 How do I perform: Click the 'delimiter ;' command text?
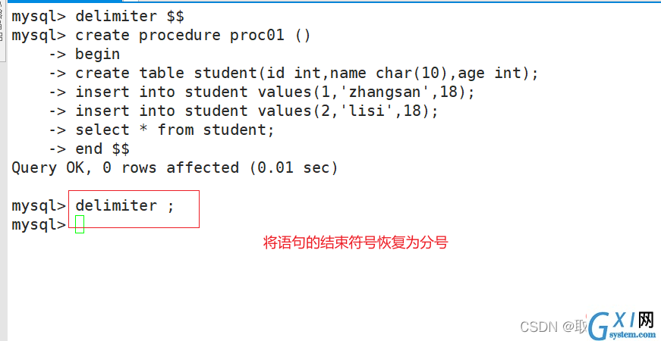pyautogui.click(x=124, y=206)
